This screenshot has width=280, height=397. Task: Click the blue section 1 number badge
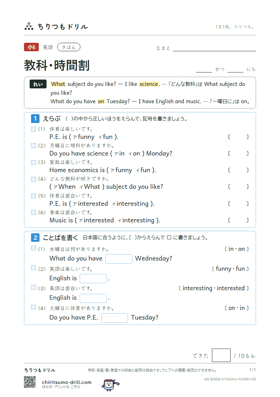click(35, 118)
